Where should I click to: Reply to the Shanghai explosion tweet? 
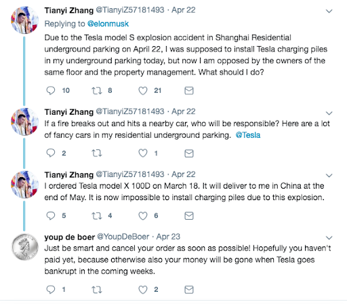(x=51, y=90)
